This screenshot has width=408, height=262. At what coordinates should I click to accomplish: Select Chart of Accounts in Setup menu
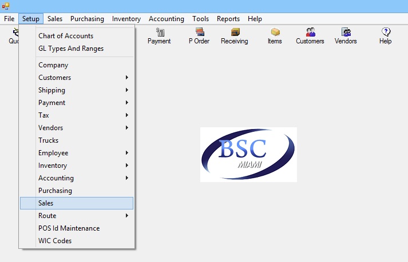(77, 36)
